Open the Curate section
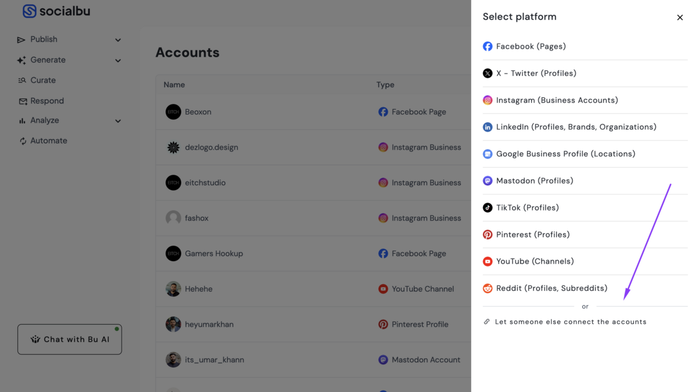The image size is (699, 392). [42, 80]
